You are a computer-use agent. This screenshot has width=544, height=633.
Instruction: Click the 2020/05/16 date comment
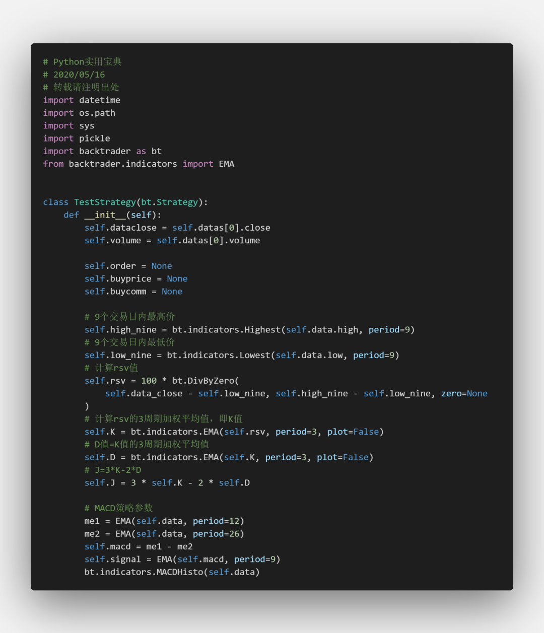[79, 75]
